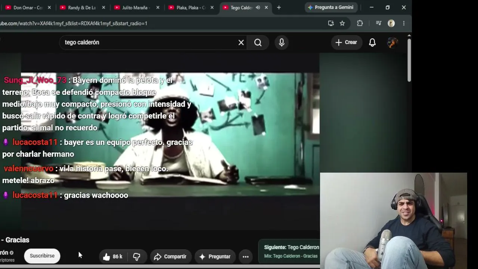Click the install app icon in address bar

click(331, 23)
